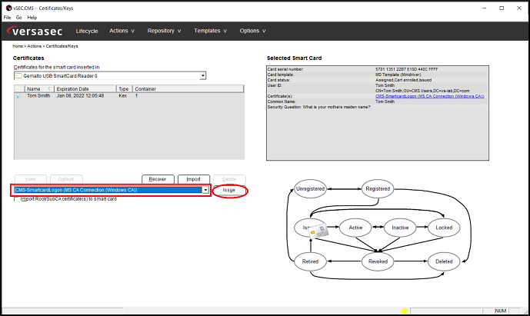This screenshot has height=316, width=530.
Task: Sort by the Name column header
Action: (x=39, y=89)
